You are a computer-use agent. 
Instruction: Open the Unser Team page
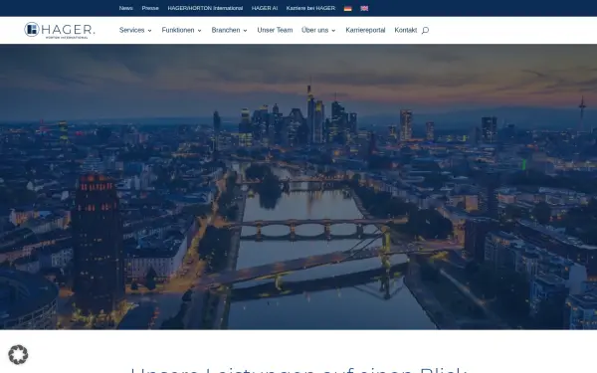click(x=275, y=30)
